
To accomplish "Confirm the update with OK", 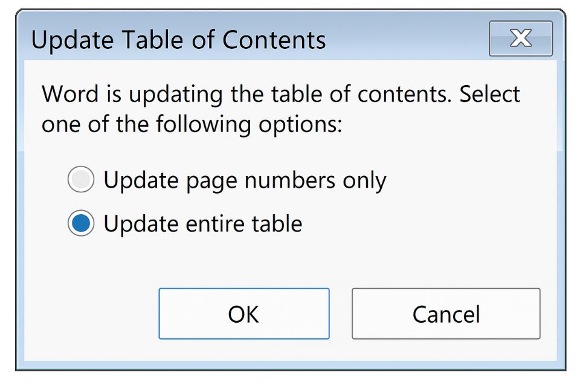I will pos(243,314).
